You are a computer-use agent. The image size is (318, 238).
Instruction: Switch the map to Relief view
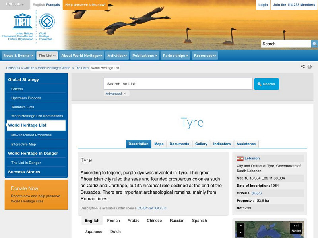(296, 231)
